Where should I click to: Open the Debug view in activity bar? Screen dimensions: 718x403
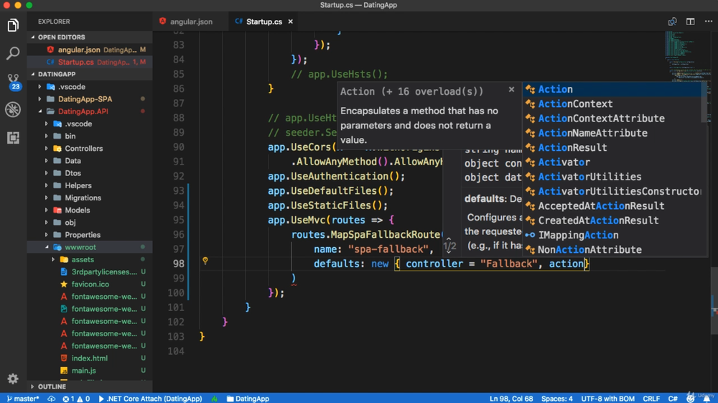13,109
